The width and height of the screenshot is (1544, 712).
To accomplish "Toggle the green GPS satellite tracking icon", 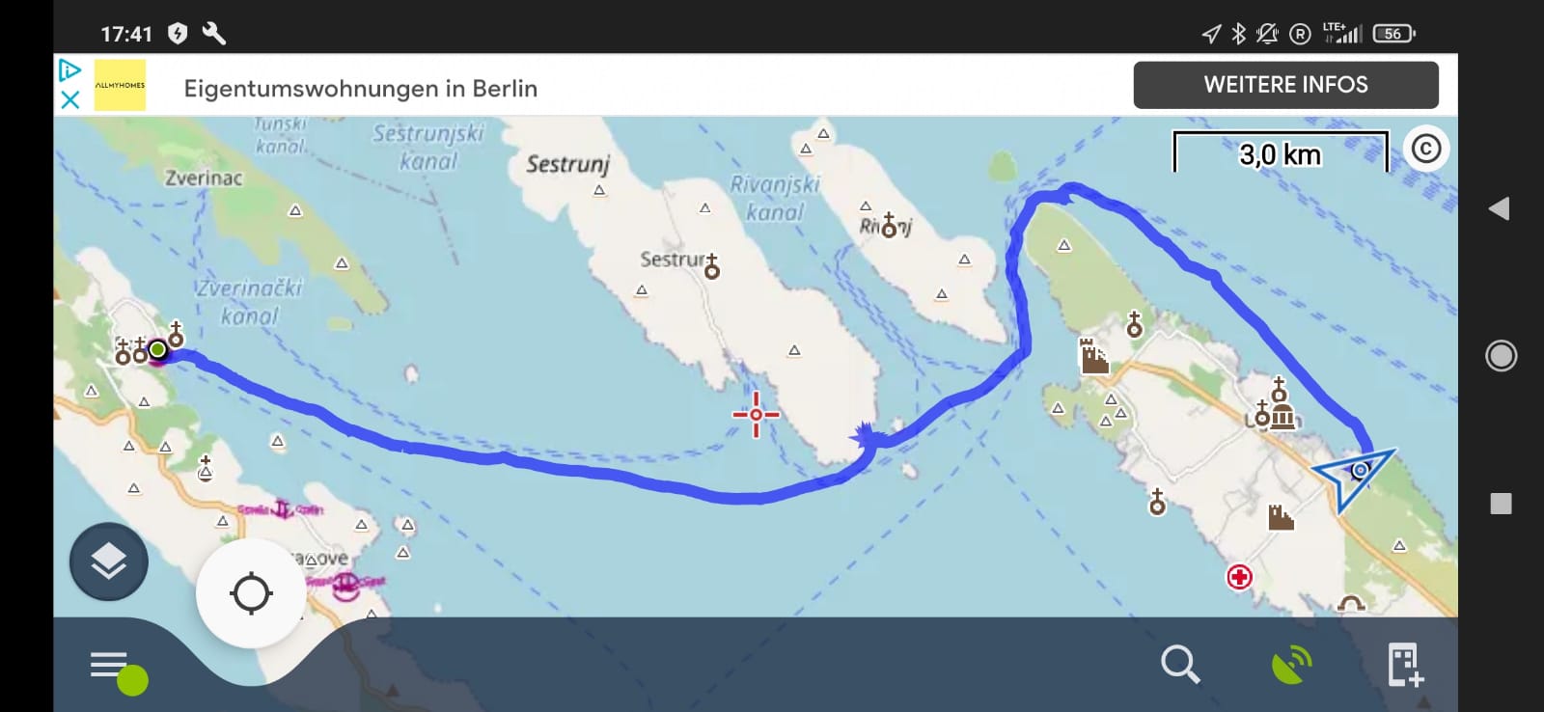I will tap(1292, 664).
